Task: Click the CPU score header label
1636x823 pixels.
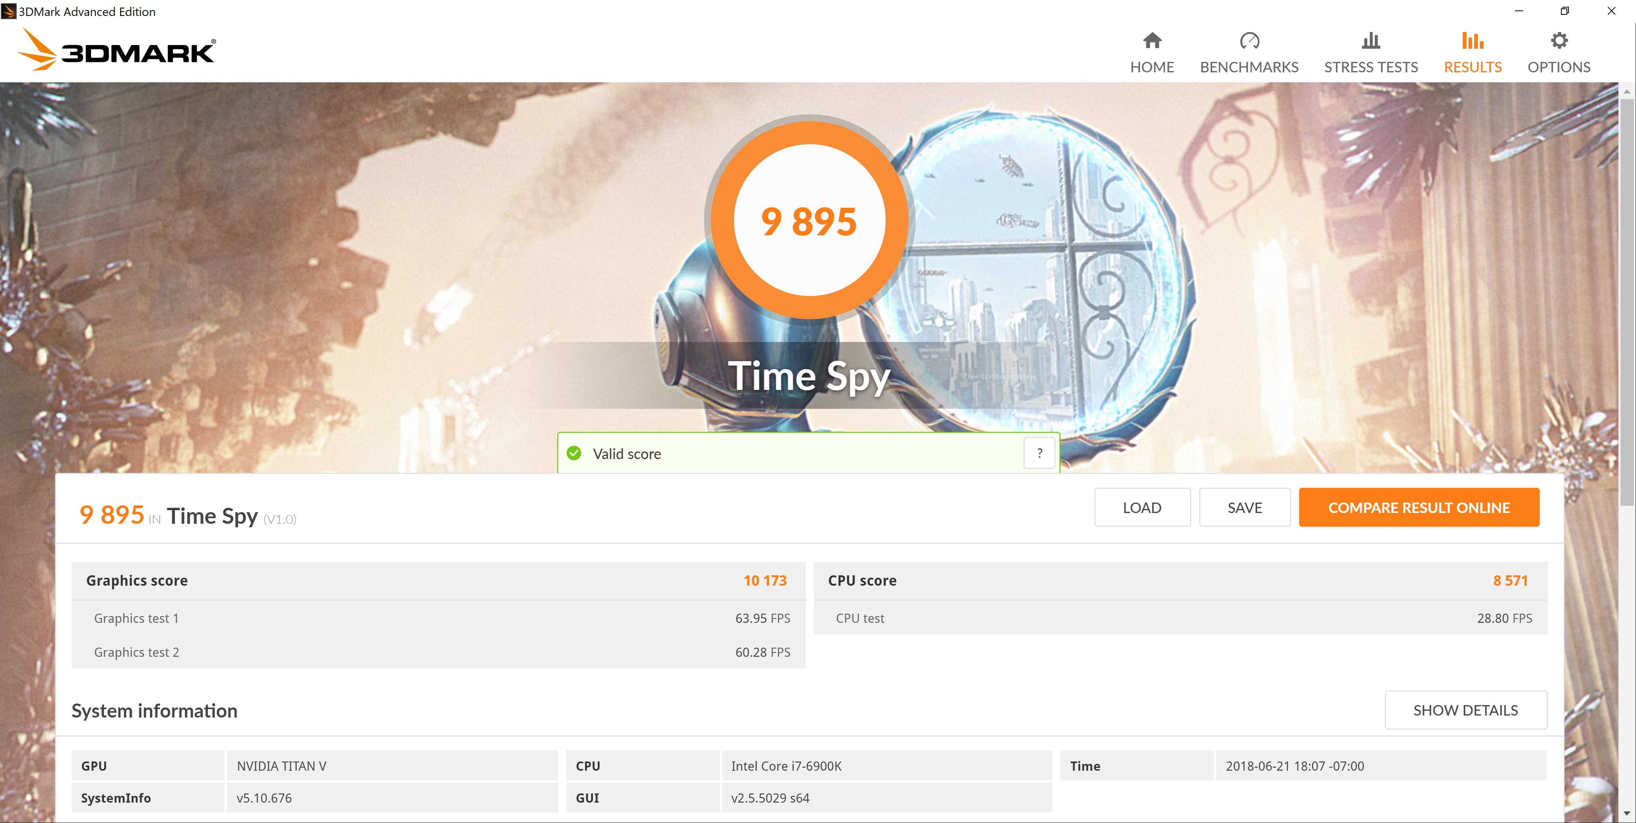Action: tap(862, 580)
